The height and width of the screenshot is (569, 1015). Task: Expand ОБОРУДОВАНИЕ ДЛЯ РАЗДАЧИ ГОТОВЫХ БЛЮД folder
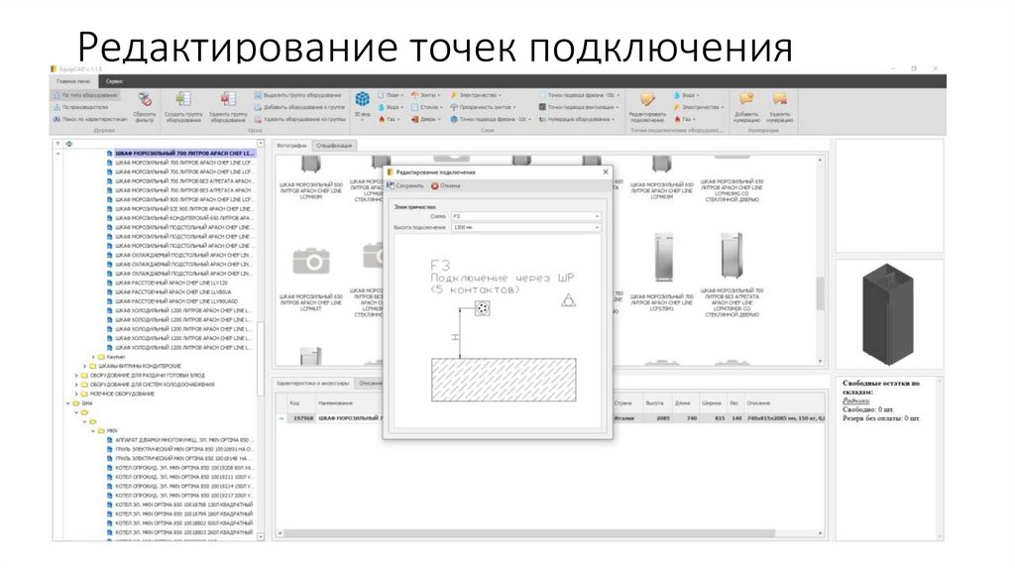[76, 376]
